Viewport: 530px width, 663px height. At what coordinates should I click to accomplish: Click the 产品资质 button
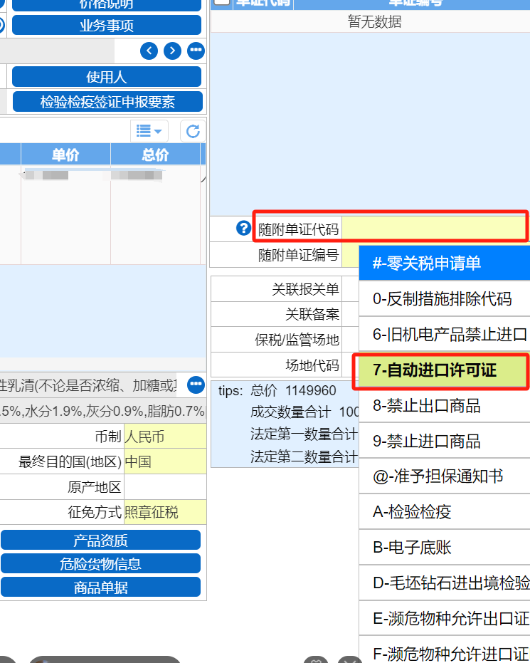point(100,541)
